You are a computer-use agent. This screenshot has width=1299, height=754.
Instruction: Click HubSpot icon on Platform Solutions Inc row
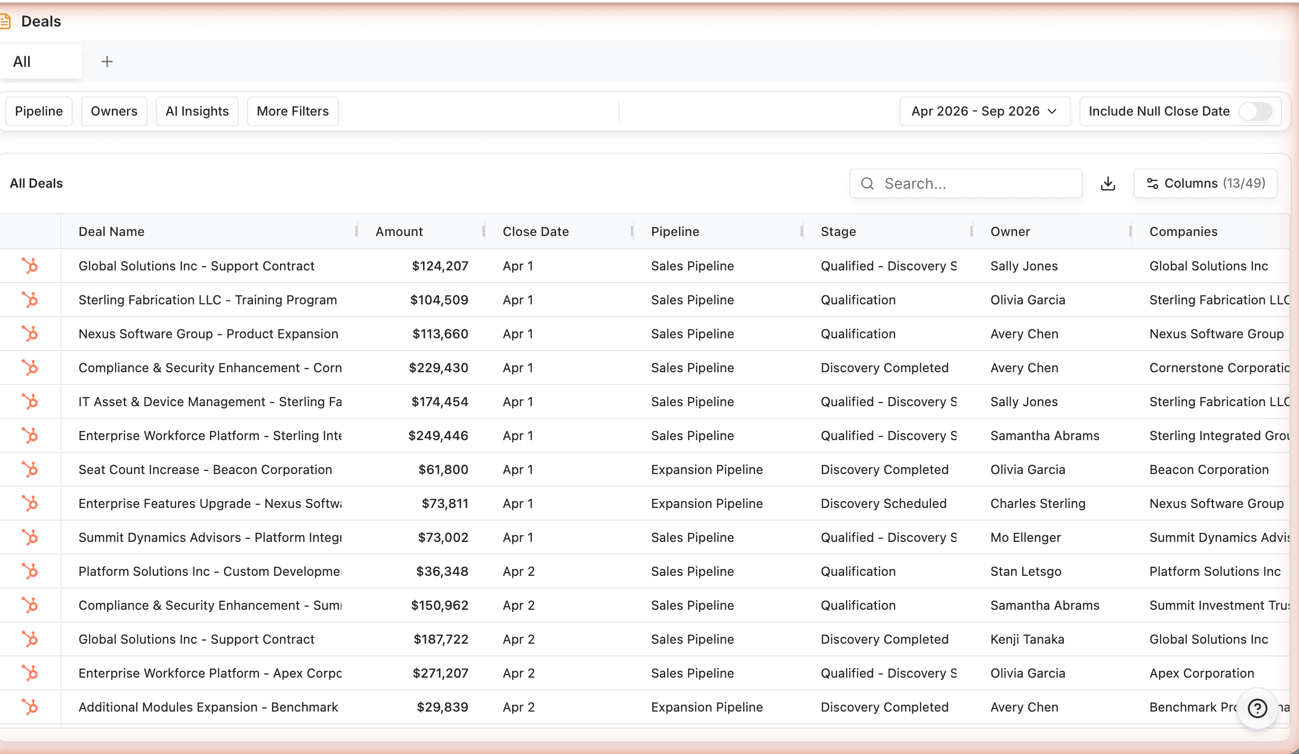pos(30,571)
